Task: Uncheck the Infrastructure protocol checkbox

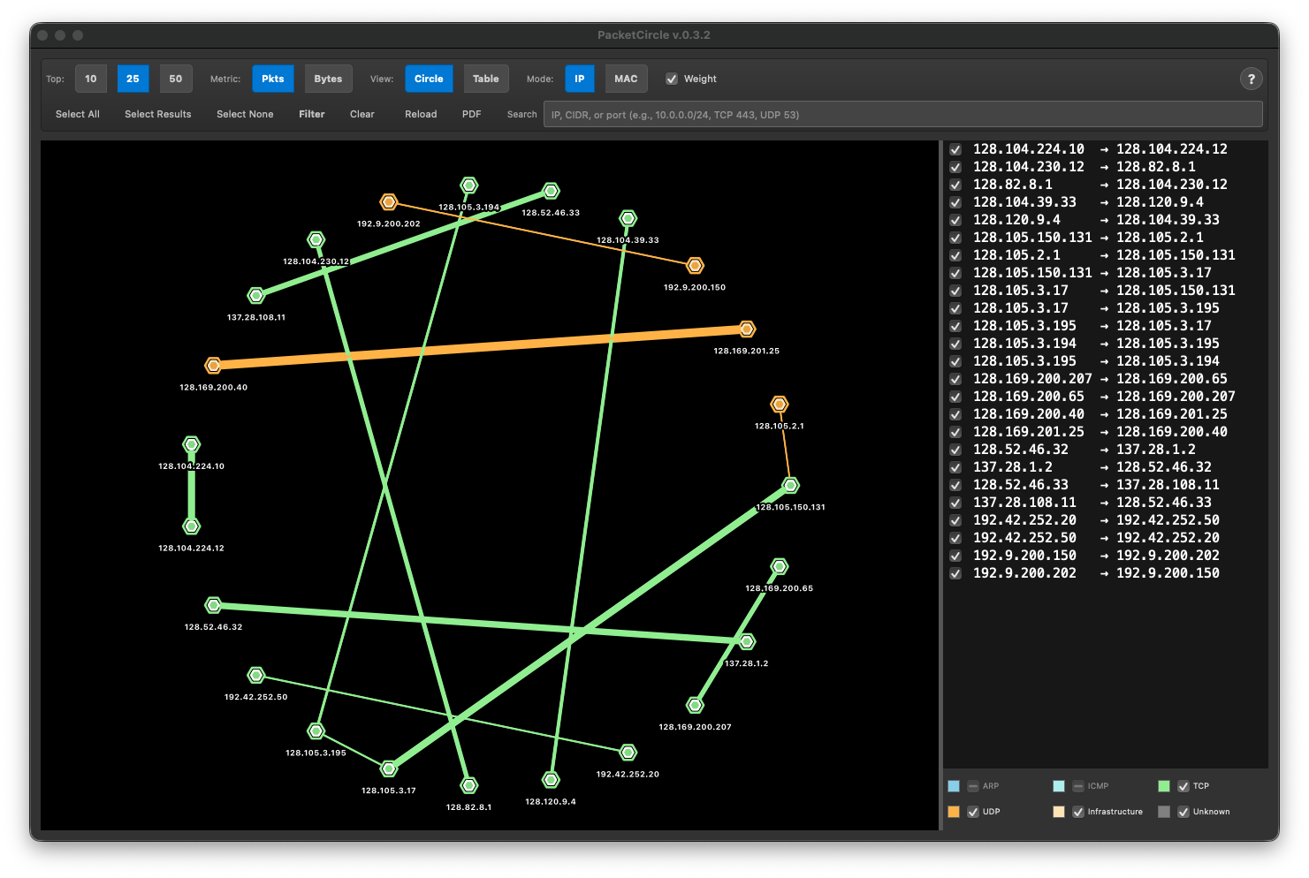Action: 1078,812
